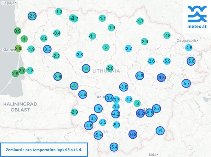Select the -2.2 temperature marker
The image size is (211, 157).
coord(56,56)
